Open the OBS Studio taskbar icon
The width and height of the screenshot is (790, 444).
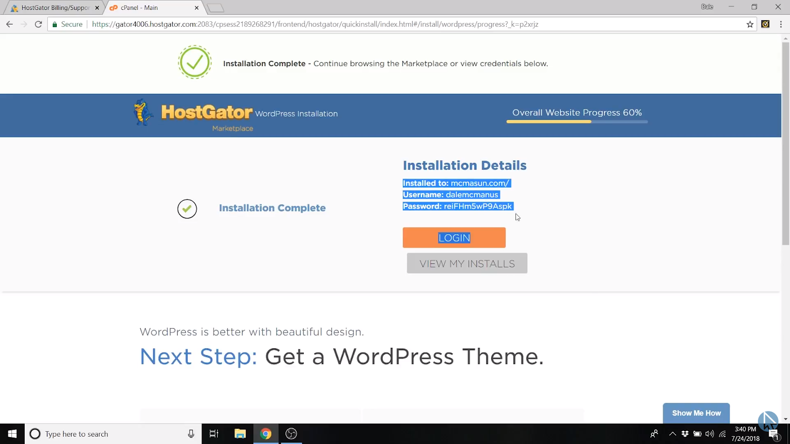[x=291, y=434]
